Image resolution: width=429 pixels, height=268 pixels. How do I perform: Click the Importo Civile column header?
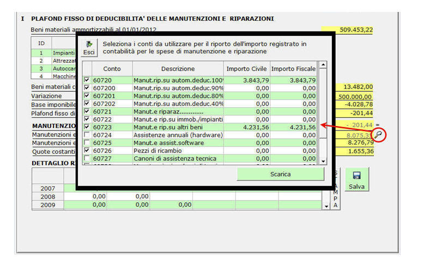coord(246,69)
